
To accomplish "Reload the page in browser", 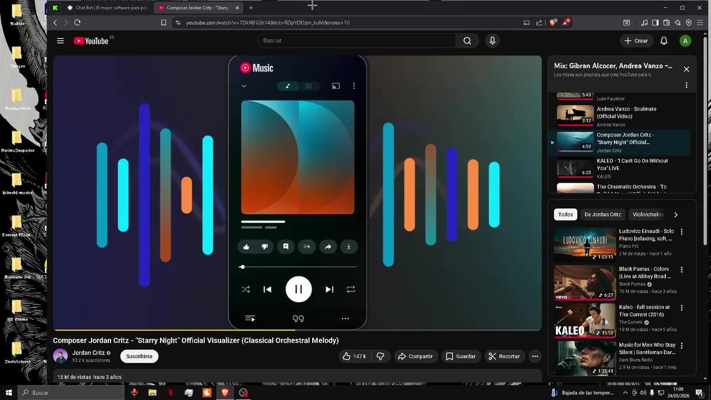I will pyautogui.click(x=77, y=23).
